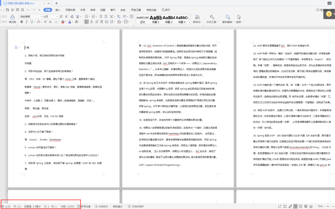Open print dialog via printer icon
The width and height of the screenshot is (335, 209).
18,10
